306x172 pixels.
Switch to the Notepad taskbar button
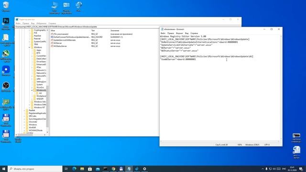tap(129, 169)
